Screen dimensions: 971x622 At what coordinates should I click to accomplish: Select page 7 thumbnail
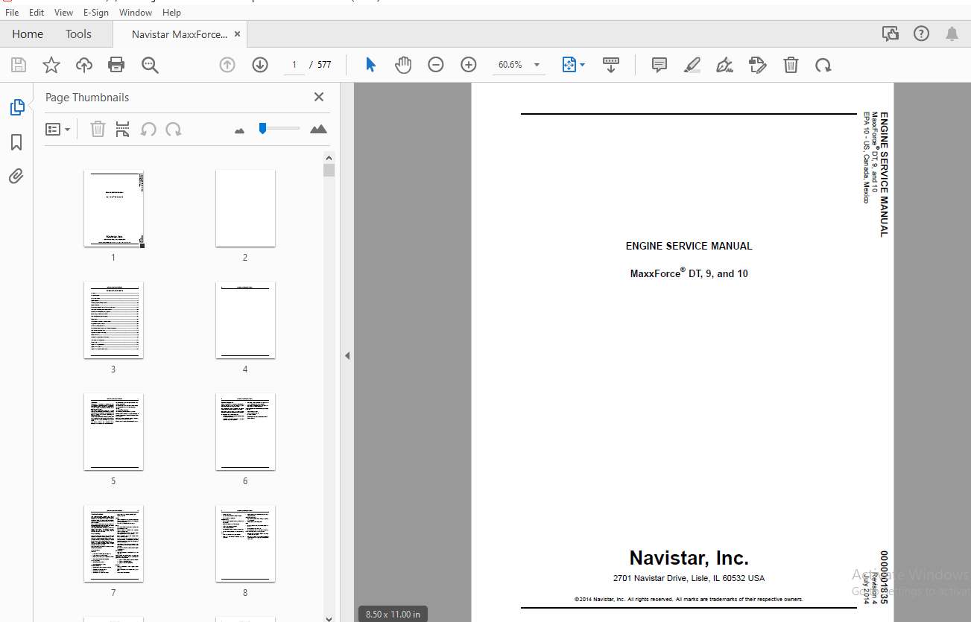113,544
